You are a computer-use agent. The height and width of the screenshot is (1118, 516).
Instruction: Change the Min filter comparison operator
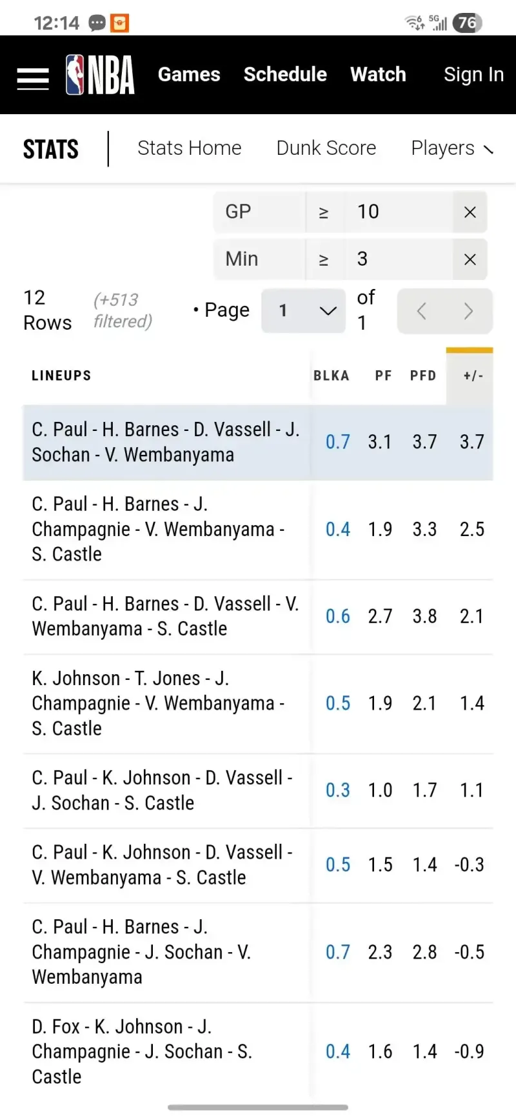[x=324, y=259]
